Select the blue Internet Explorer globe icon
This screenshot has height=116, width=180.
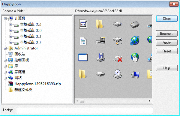(135, 40)
